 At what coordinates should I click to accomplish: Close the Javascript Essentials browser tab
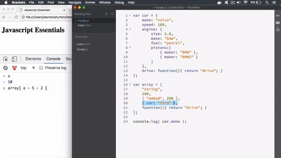(x=64, y=10)
